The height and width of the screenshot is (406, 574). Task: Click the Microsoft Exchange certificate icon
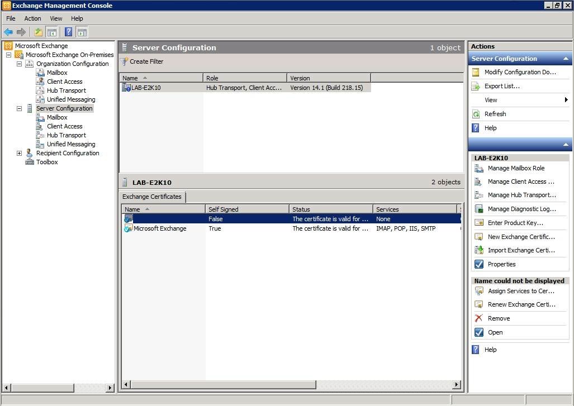[x=128, y=228]
